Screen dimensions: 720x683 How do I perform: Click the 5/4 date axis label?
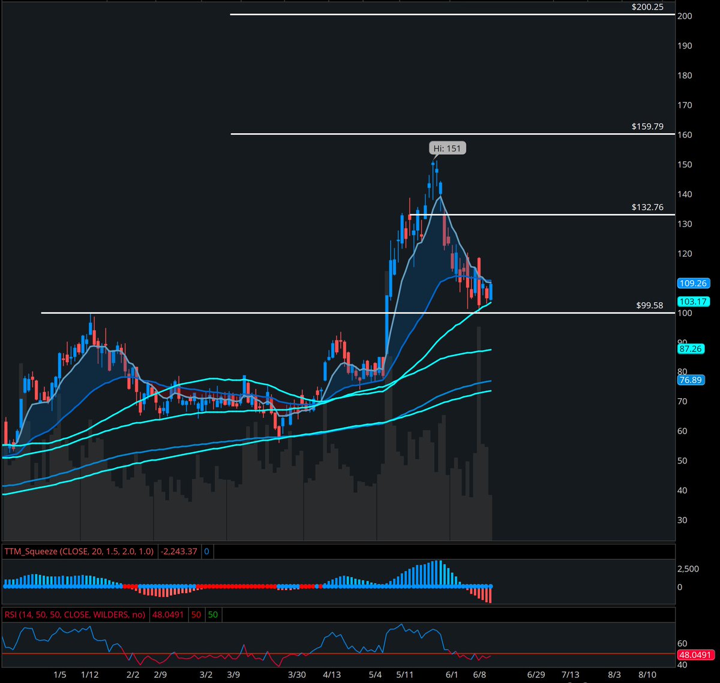(376, 675)
